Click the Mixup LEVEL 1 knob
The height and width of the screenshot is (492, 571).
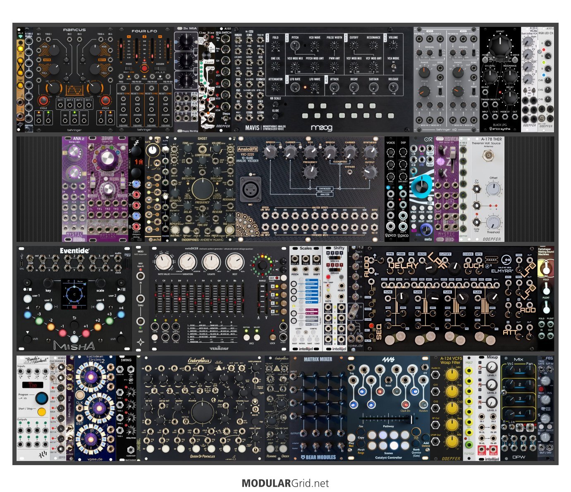point(491,367)
